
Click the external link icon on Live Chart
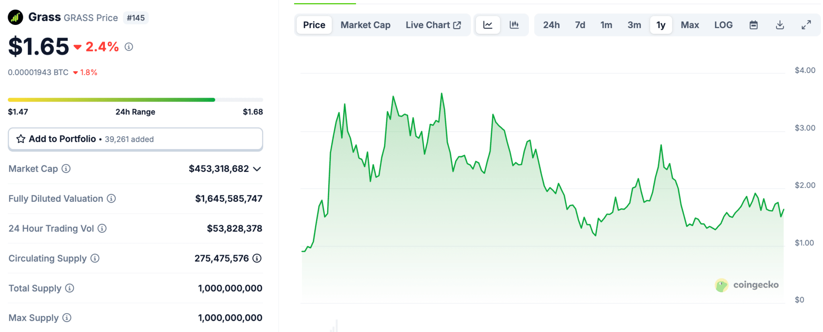point(457,25)
